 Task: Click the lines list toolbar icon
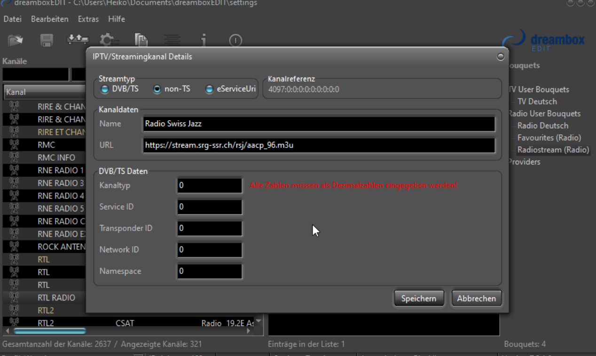coord(172,41)
